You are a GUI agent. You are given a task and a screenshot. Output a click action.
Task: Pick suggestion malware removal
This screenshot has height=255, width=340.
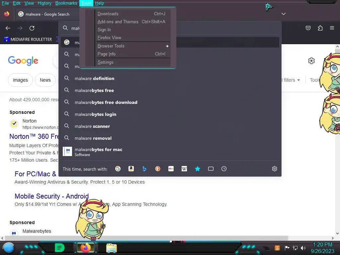point(170,138)
